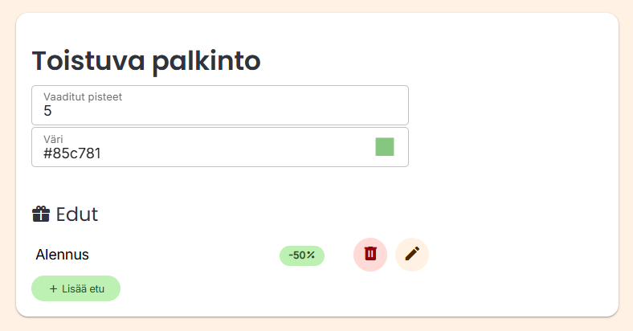Click the Toistuva palkinto heading
The height and width of the screenshot is (331, 633).
146,60
